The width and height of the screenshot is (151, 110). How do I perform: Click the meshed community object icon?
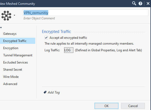click(x=6, y=16)
